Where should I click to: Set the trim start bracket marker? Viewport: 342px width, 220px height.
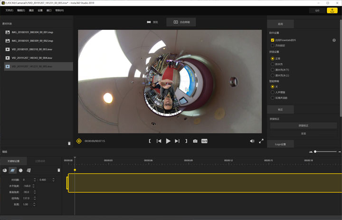tap(150, 141)
